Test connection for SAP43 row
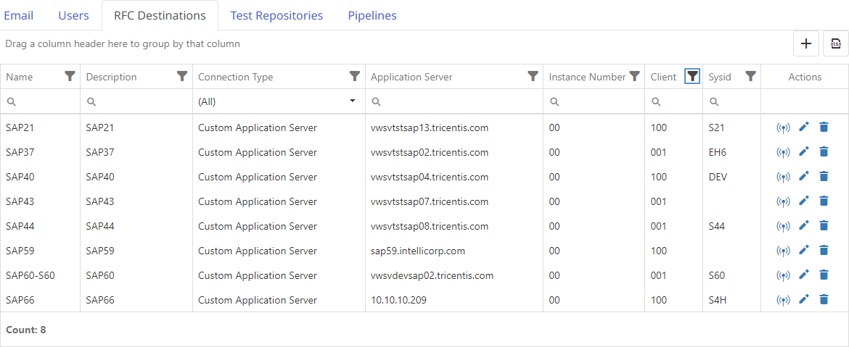Image resolution: width=849 pixels, height=347 pixels. [x=783, y=201]
